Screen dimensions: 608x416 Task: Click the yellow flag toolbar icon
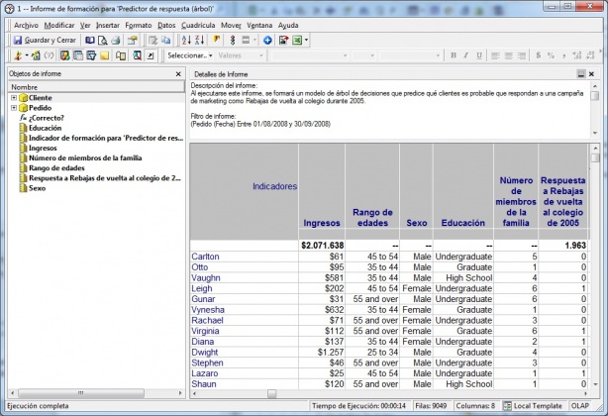tap(216, 40)
